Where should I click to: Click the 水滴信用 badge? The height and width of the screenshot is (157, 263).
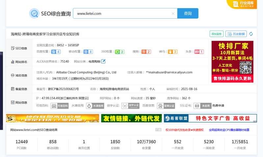pyautogui.click(x=95, y=106)
